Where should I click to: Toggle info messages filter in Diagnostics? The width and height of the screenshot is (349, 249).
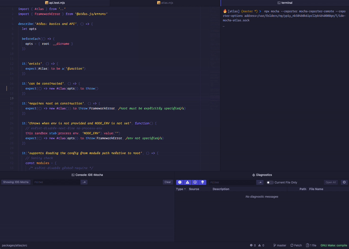point(195,182)
